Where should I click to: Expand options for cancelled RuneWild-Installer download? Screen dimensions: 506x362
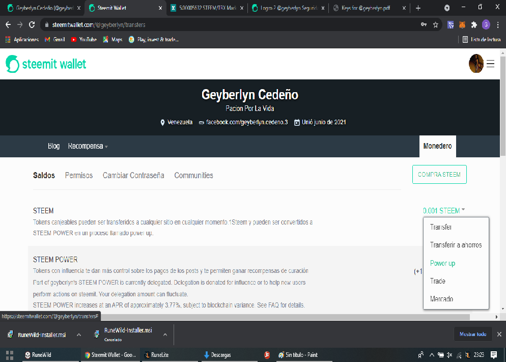[165, 335]
